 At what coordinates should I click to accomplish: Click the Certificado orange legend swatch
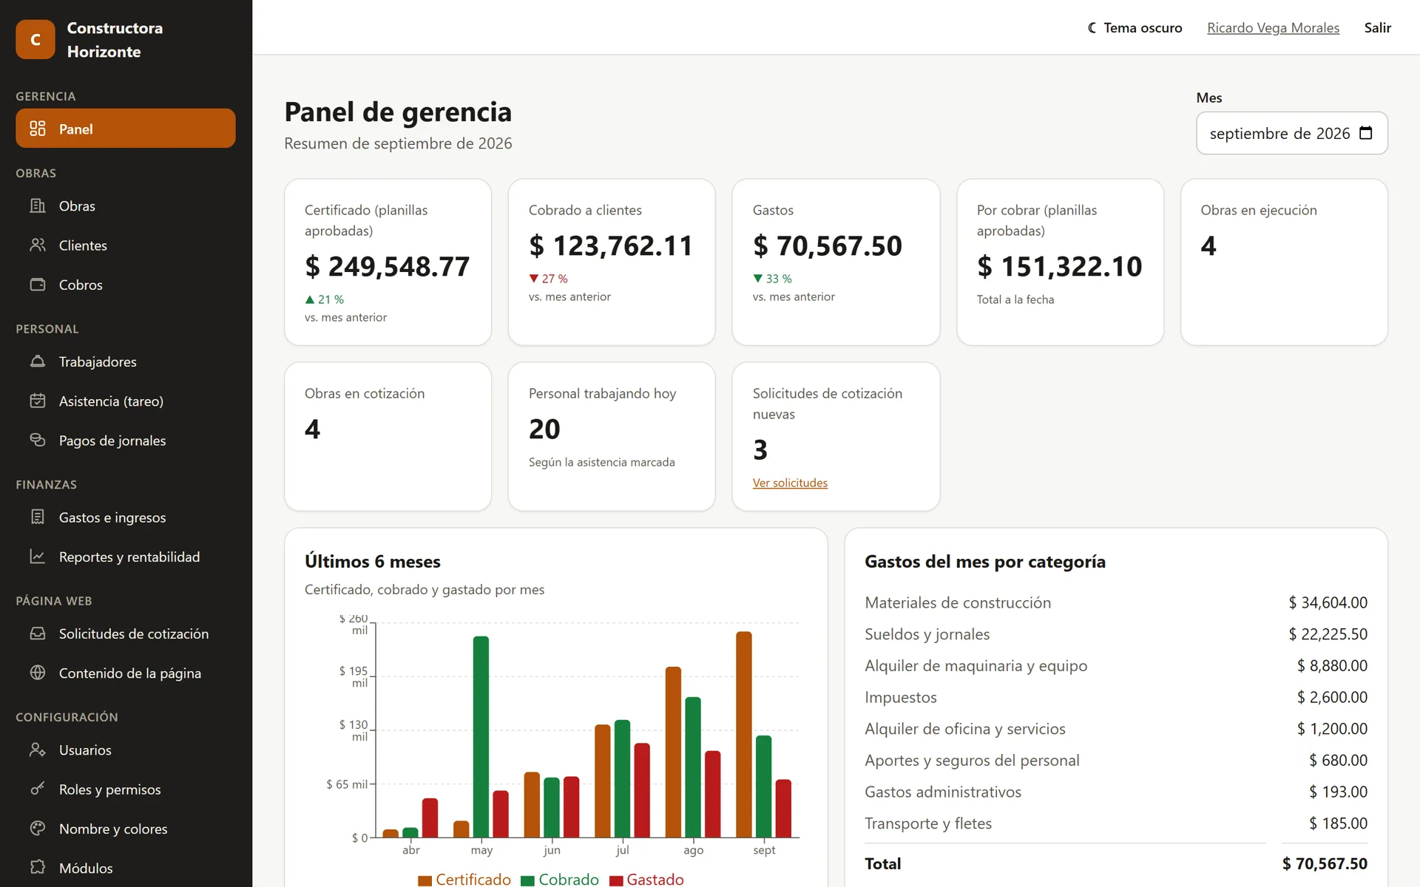425,880
